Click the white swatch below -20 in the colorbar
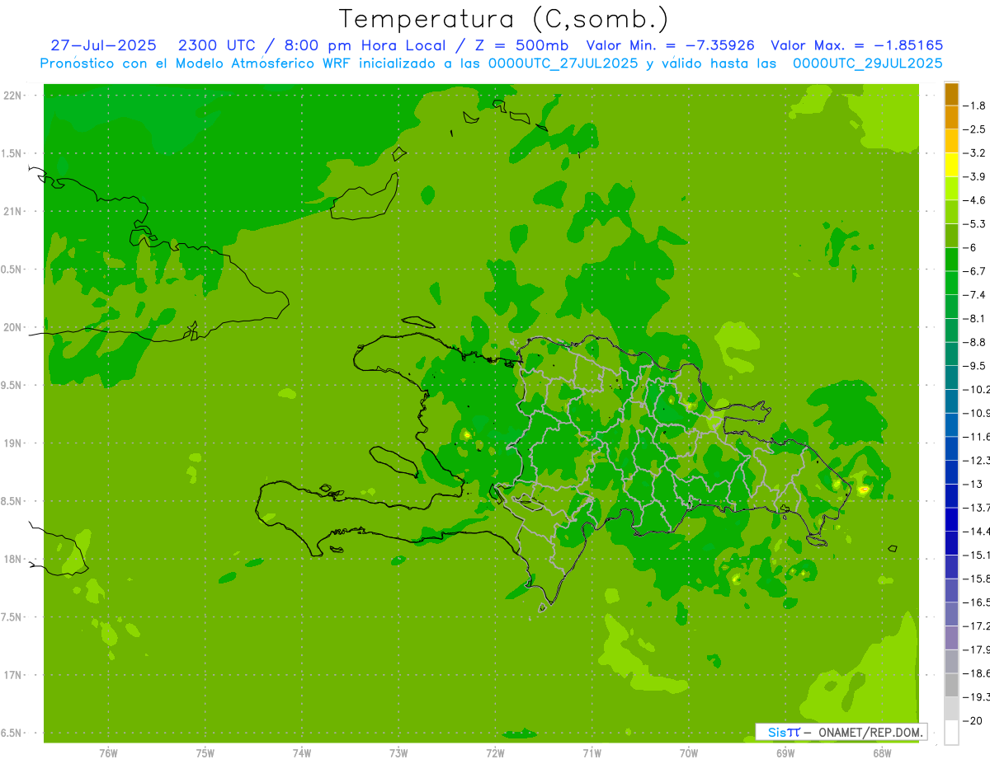 point(951,732)
